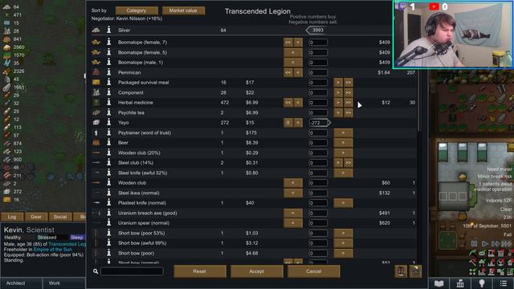
Task: Set game speed to normal play
Action: tap(484, 243)
